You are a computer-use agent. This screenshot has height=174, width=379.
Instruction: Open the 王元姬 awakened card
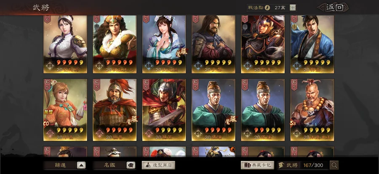164,44
